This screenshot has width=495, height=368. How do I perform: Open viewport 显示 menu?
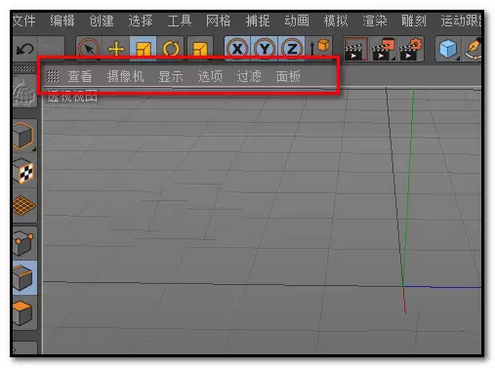coord(171,76)
